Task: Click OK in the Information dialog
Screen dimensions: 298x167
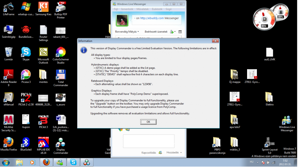Action: [x=148, y=122]
